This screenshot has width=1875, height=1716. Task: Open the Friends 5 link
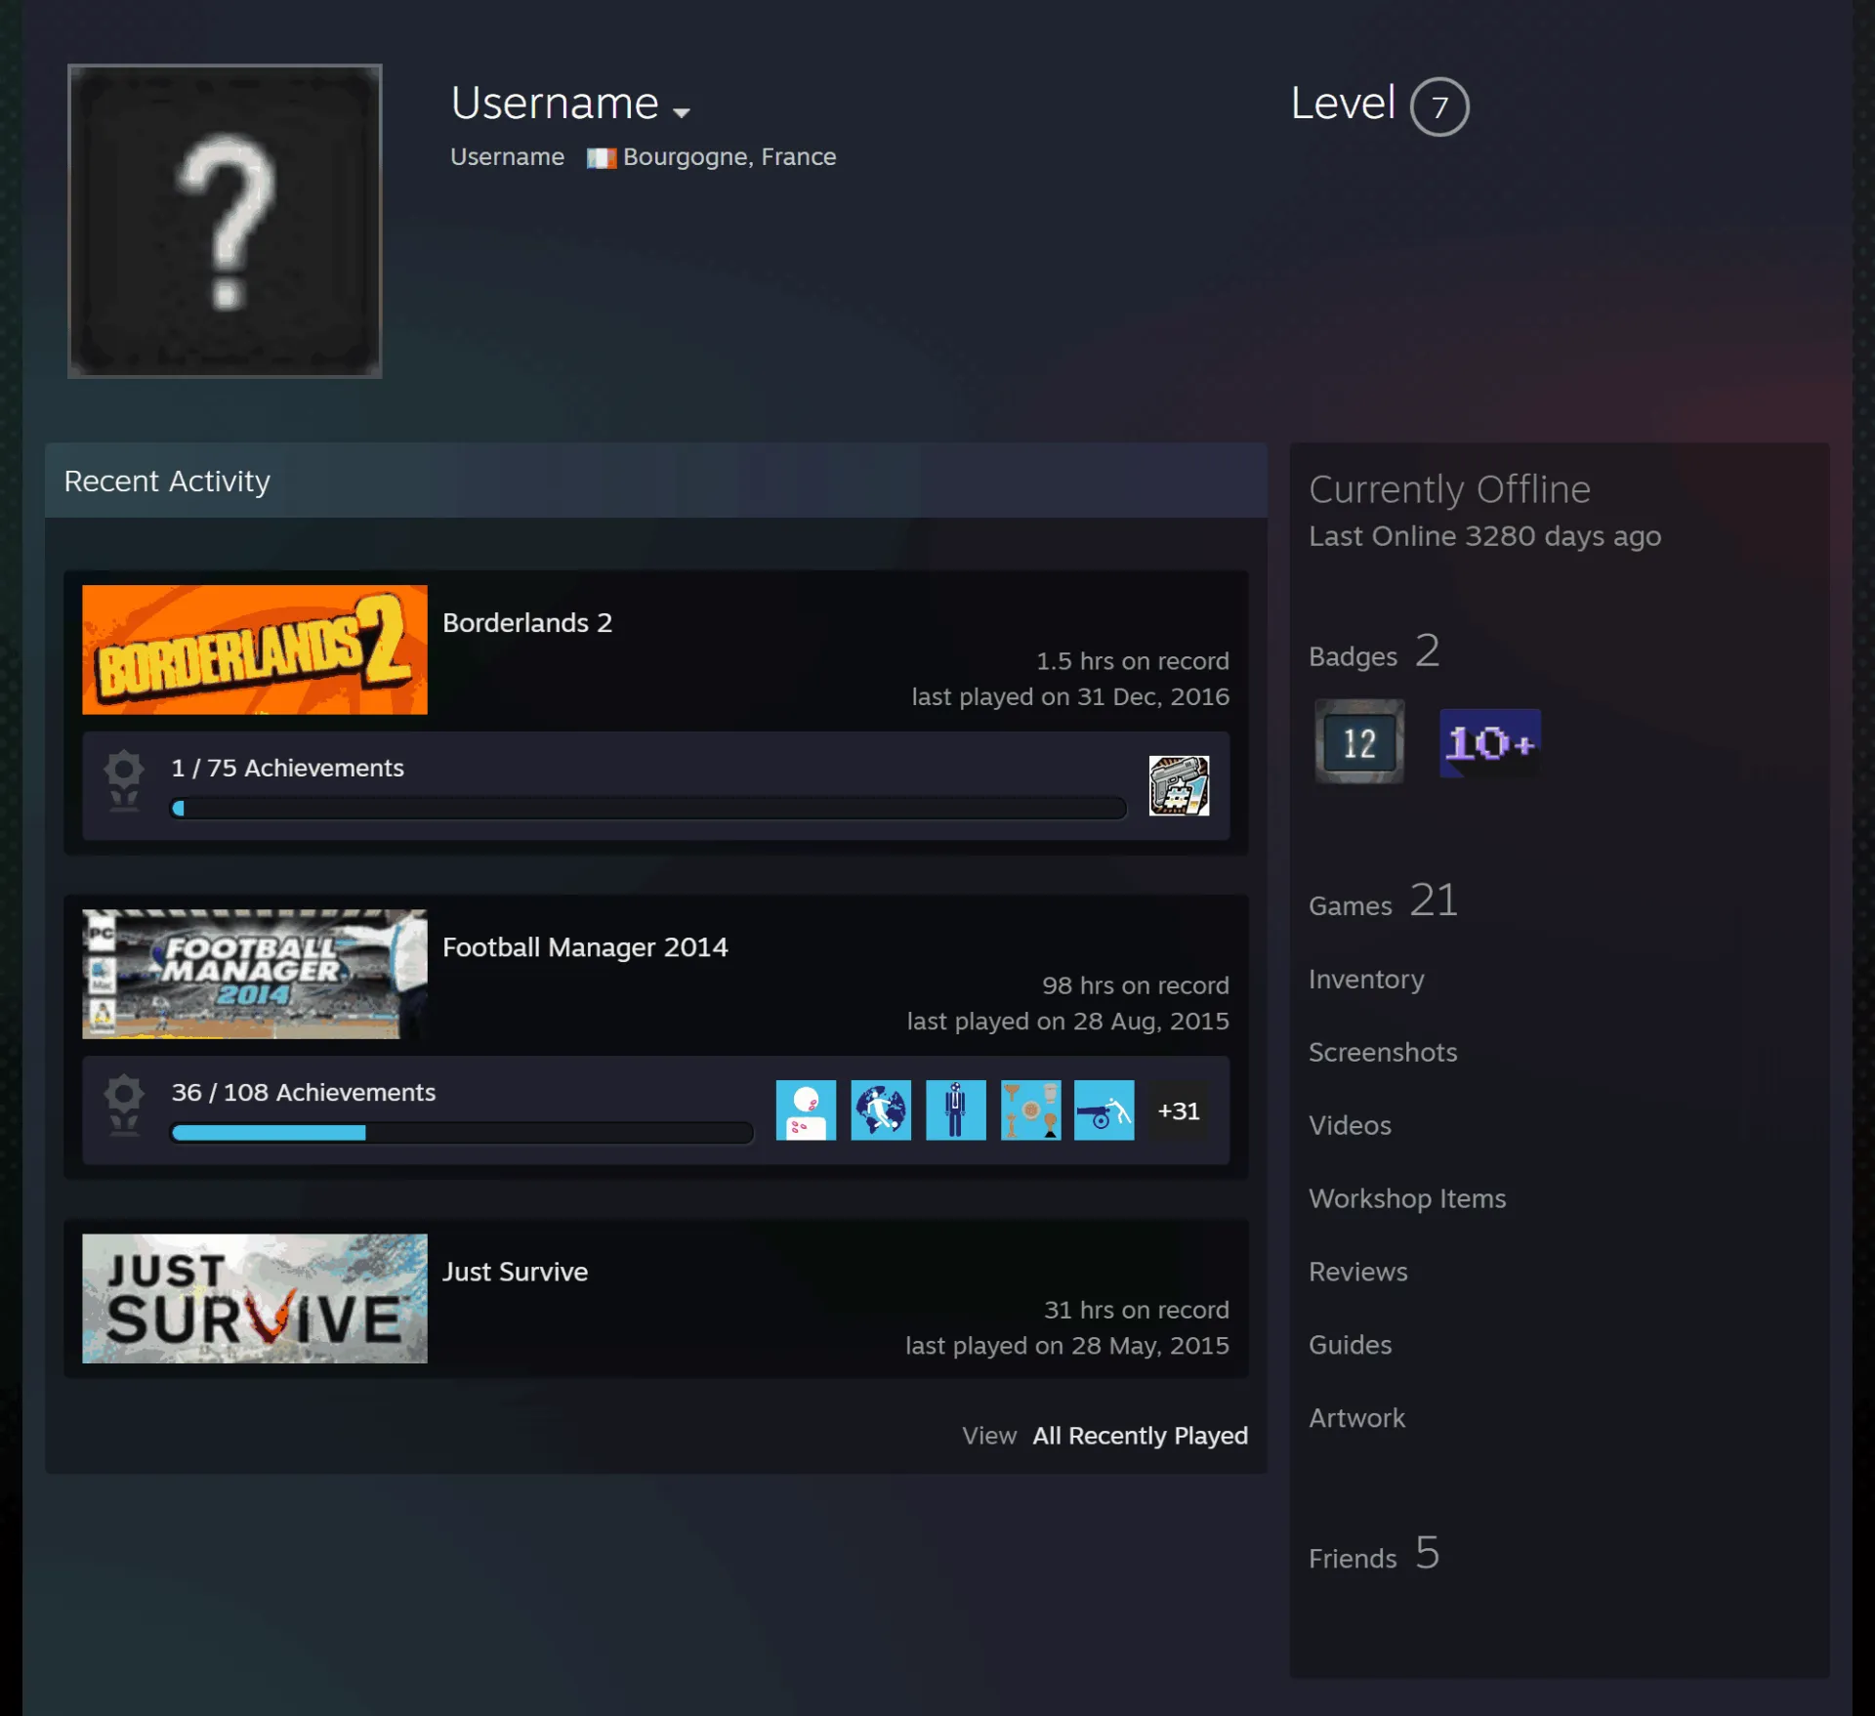[1374, 1553]
